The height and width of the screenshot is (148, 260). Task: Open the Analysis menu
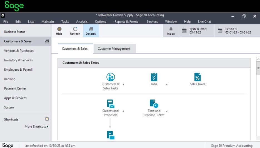82,22
